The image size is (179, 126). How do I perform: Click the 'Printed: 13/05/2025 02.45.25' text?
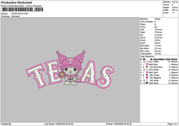(119, 124)
